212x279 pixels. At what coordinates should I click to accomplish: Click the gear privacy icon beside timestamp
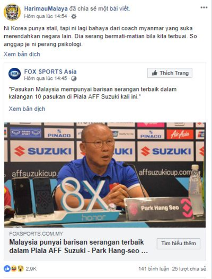point(74,16)
